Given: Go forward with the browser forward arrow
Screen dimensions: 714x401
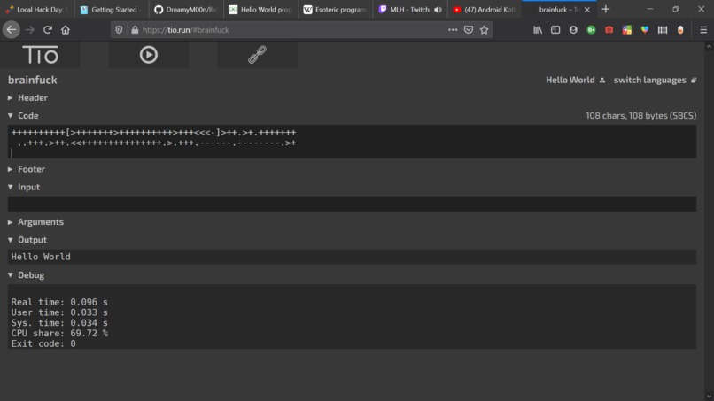Looking at the screenshot, I should 29,29.
